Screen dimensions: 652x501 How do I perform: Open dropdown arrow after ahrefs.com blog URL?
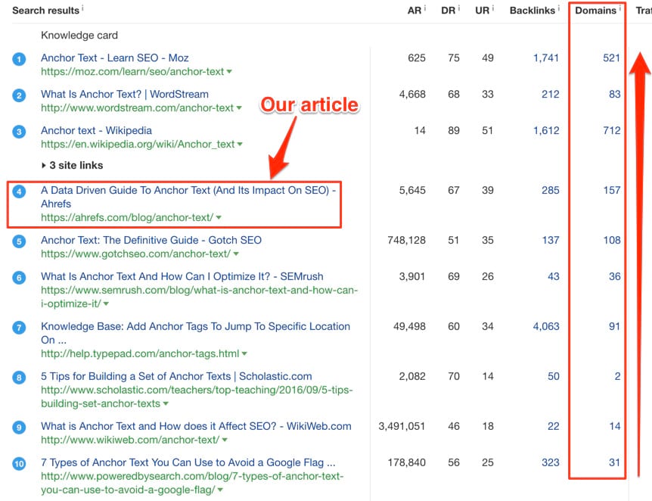pyautogui.click(x=218, y=218)
